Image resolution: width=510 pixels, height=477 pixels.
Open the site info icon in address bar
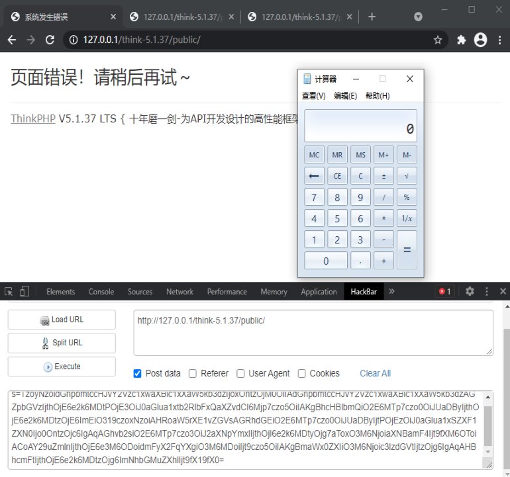coord(74,40)
